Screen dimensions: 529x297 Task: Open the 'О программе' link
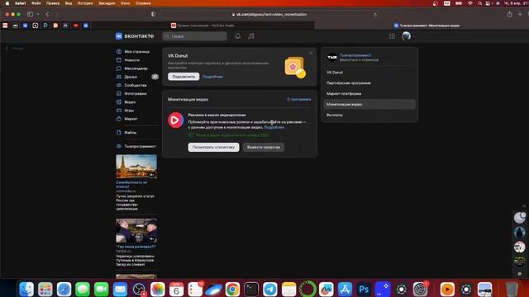pos(299,99)
